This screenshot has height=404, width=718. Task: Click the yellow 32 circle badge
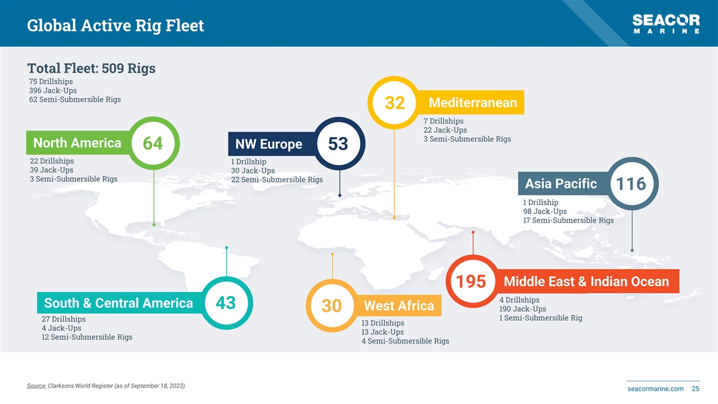point(394,103)
